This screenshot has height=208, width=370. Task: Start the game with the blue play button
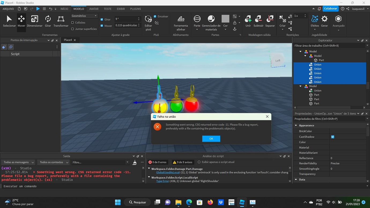point(38,9)
